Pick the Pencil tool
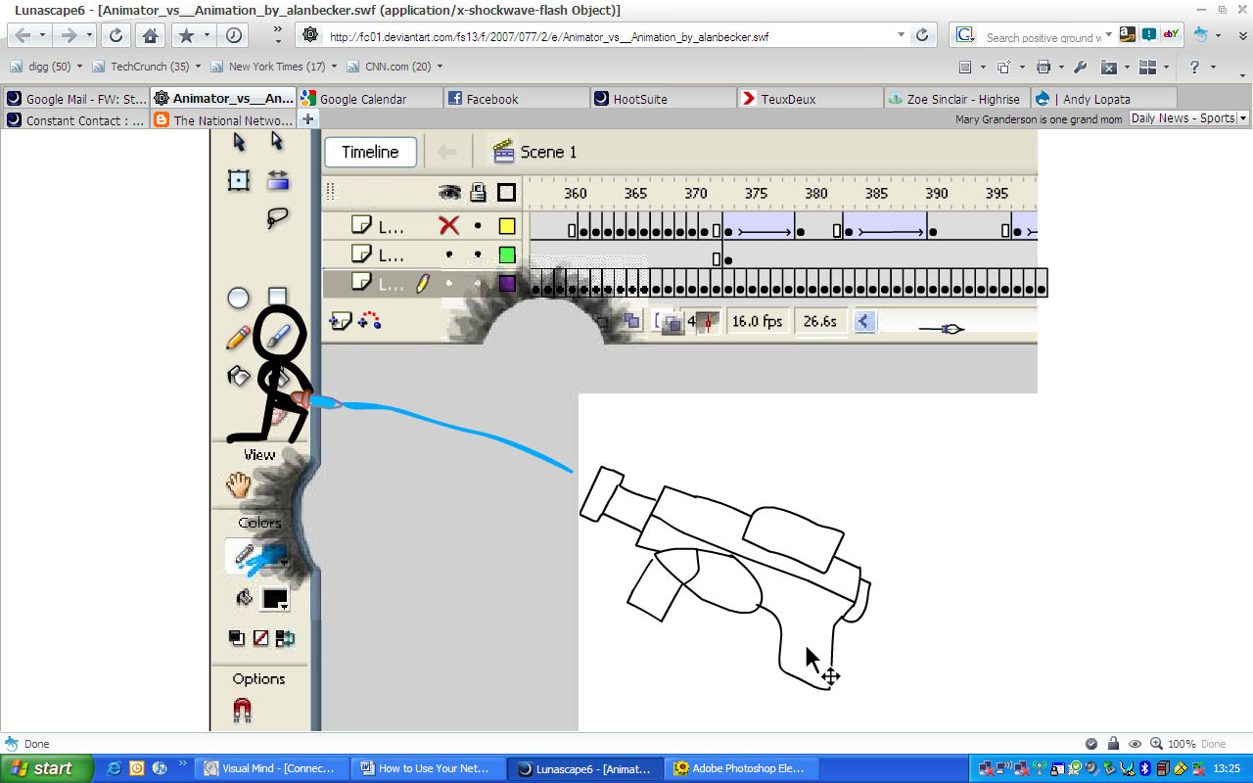 point(238,338)
